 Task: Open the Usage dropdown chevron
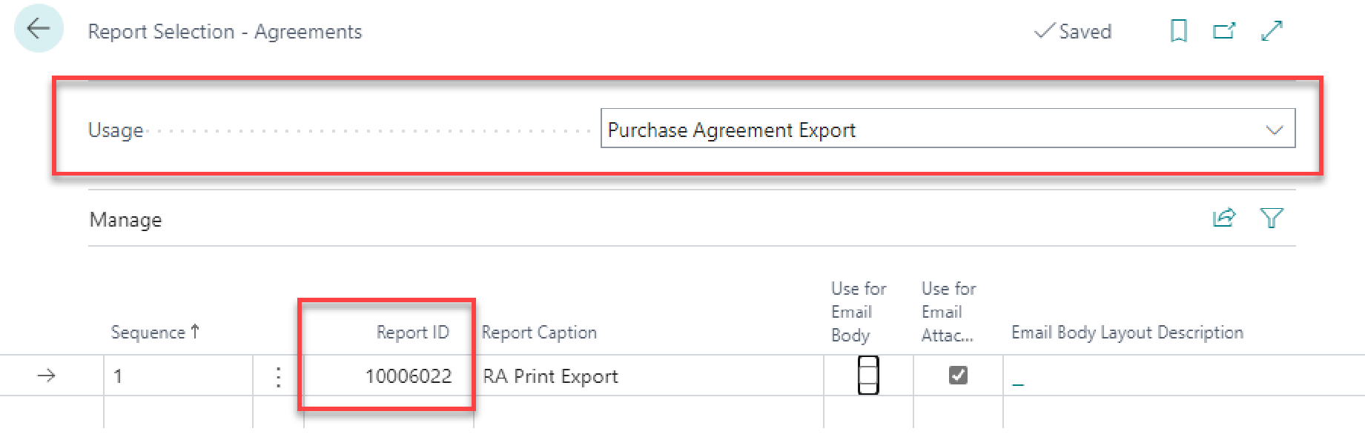1274,130
